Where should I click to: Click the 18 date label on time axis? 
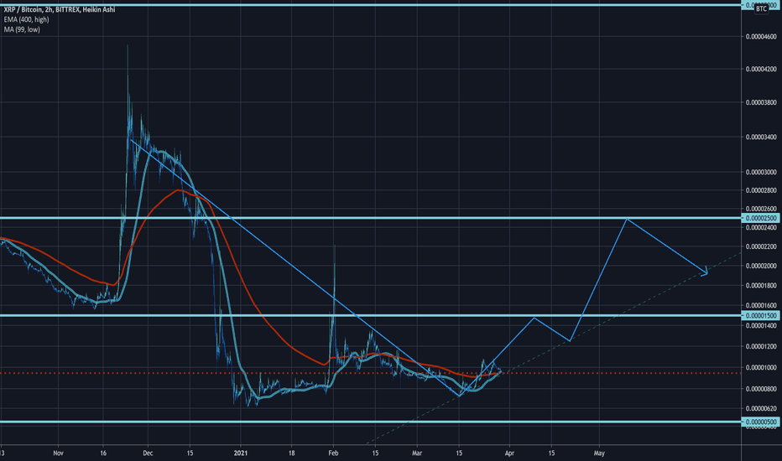tap(291, 453)
